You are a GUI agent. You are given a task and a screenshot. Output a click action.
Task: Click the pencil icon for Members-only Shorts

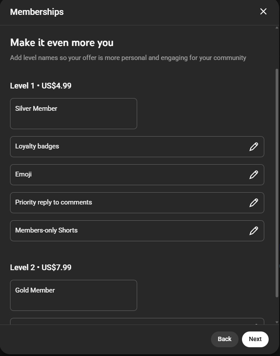coord(254,231)
